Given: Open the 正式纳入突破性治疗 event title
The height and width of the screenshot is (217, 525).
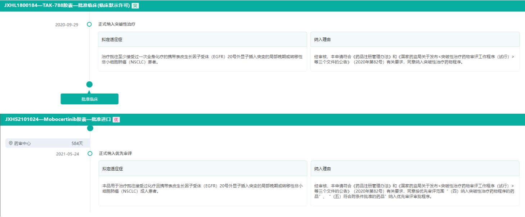Looking at the screenshot, I should [x=117, y=24].
